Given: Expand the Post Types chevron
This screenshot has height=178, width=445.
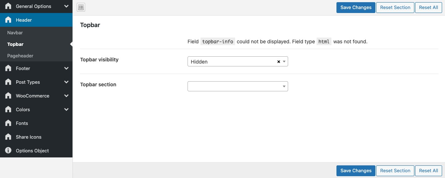Looking at the screenshot, I should coord(66,82).
